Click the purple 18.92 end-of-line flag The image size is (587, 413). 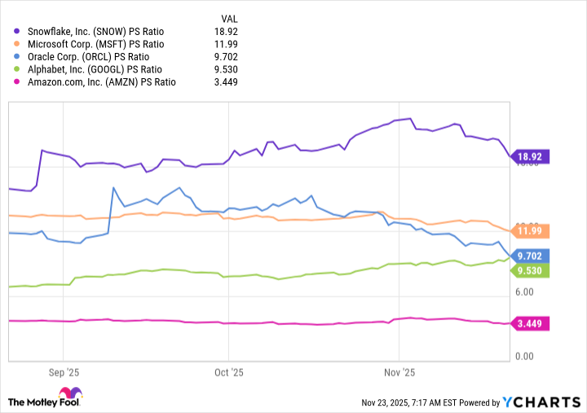coord(531,155)
